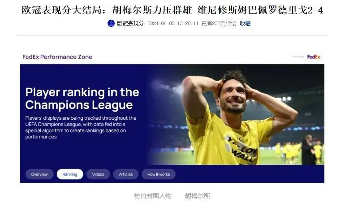Click the Powered by label beside FedEx
This screenshot has width=345, height=207.
pyautogui.click(x=298, y=57)
